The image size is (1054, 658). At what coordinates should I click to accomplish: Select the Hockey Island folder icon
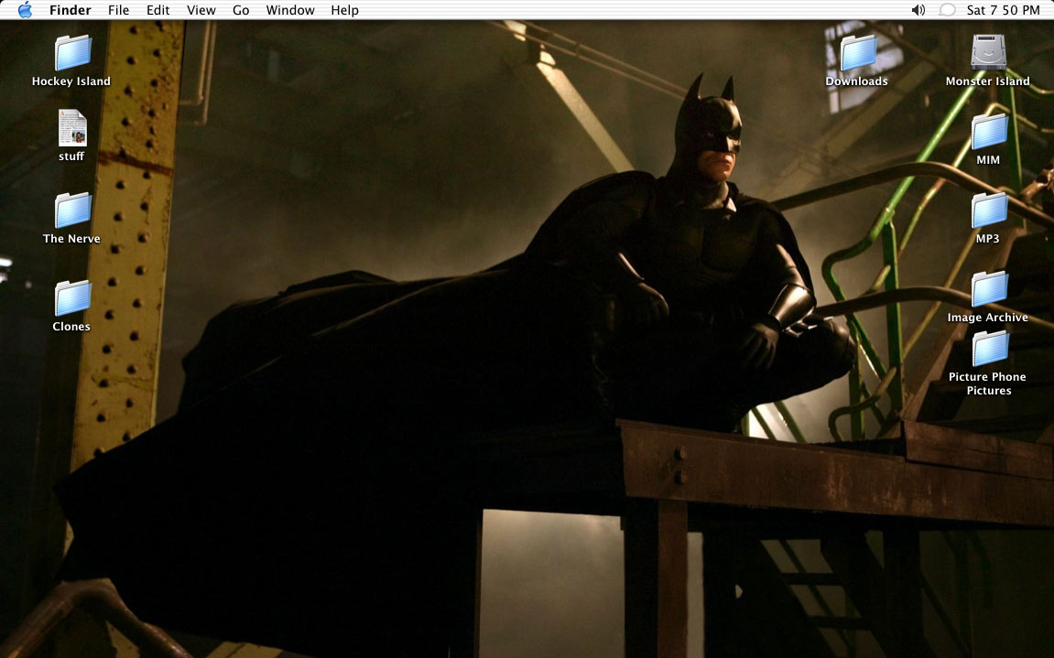(x=72, y=52)
